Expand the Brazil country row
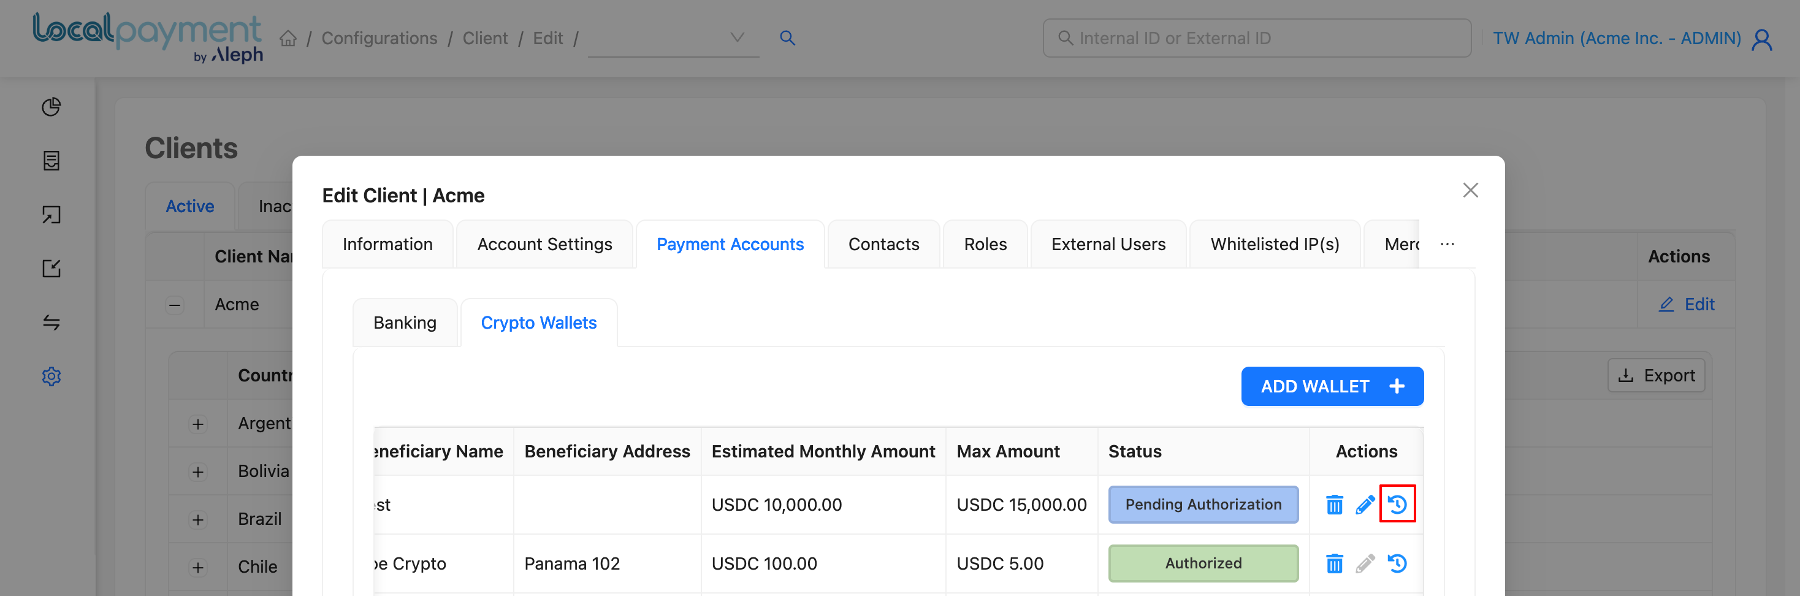This screenshot has height=596, width=1800. 199,520
